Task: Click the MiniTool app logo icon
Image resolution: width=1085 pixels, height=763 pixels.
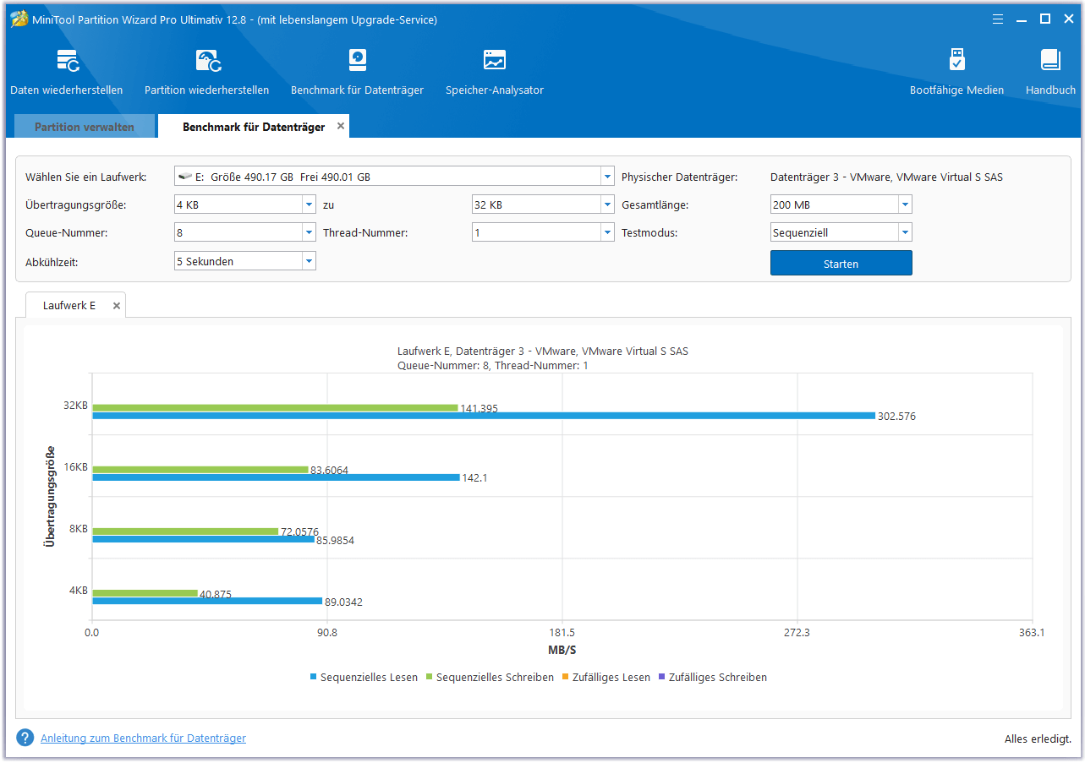Action: (19, 19)
